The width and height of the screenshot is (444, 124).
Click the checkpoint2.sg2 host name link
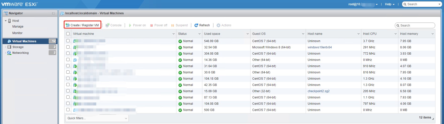coord(319,91)
